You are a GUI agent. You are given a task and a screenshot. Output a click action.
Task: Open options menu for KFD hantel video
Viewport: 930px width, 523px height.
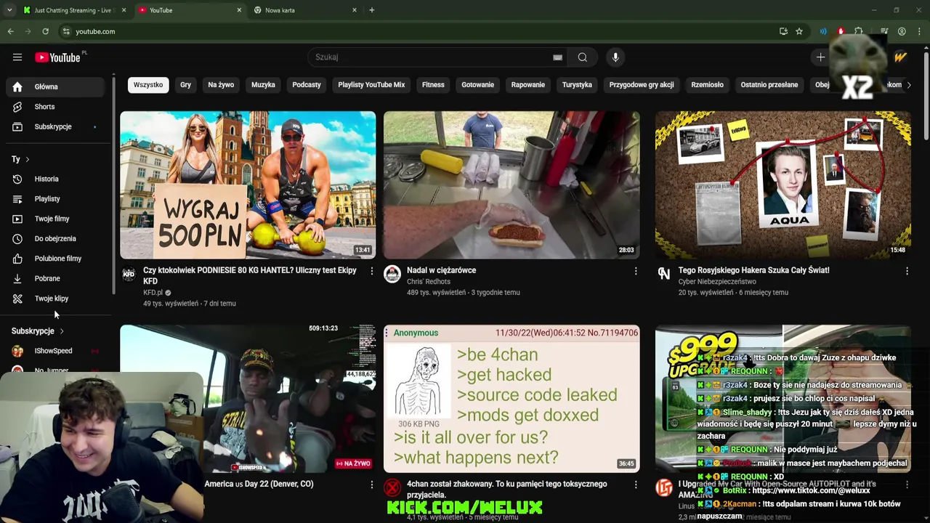(x=371, y=271)
